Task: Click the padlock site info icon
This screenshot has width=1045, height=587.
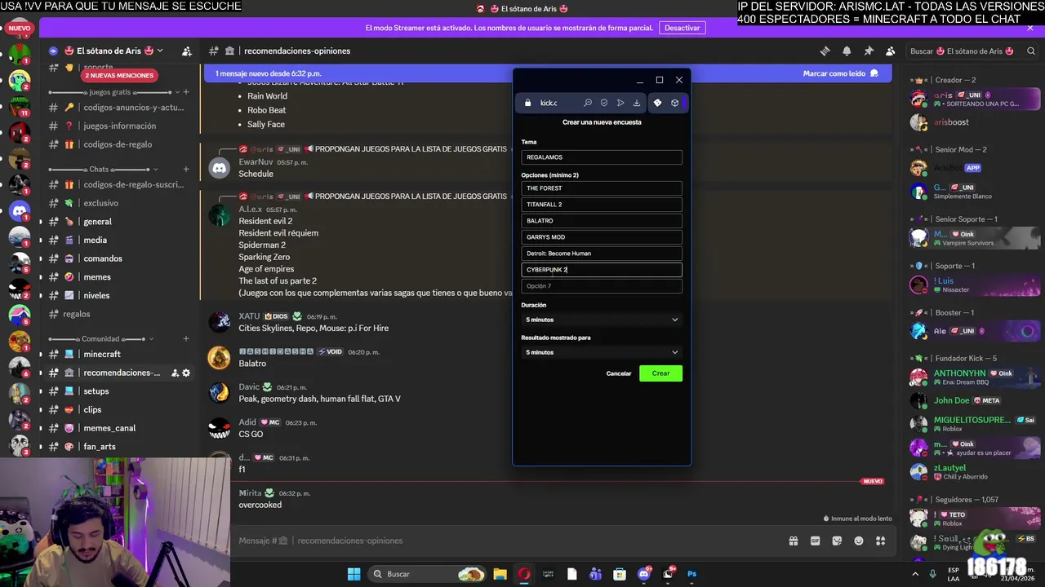Action: coord(527,103)
